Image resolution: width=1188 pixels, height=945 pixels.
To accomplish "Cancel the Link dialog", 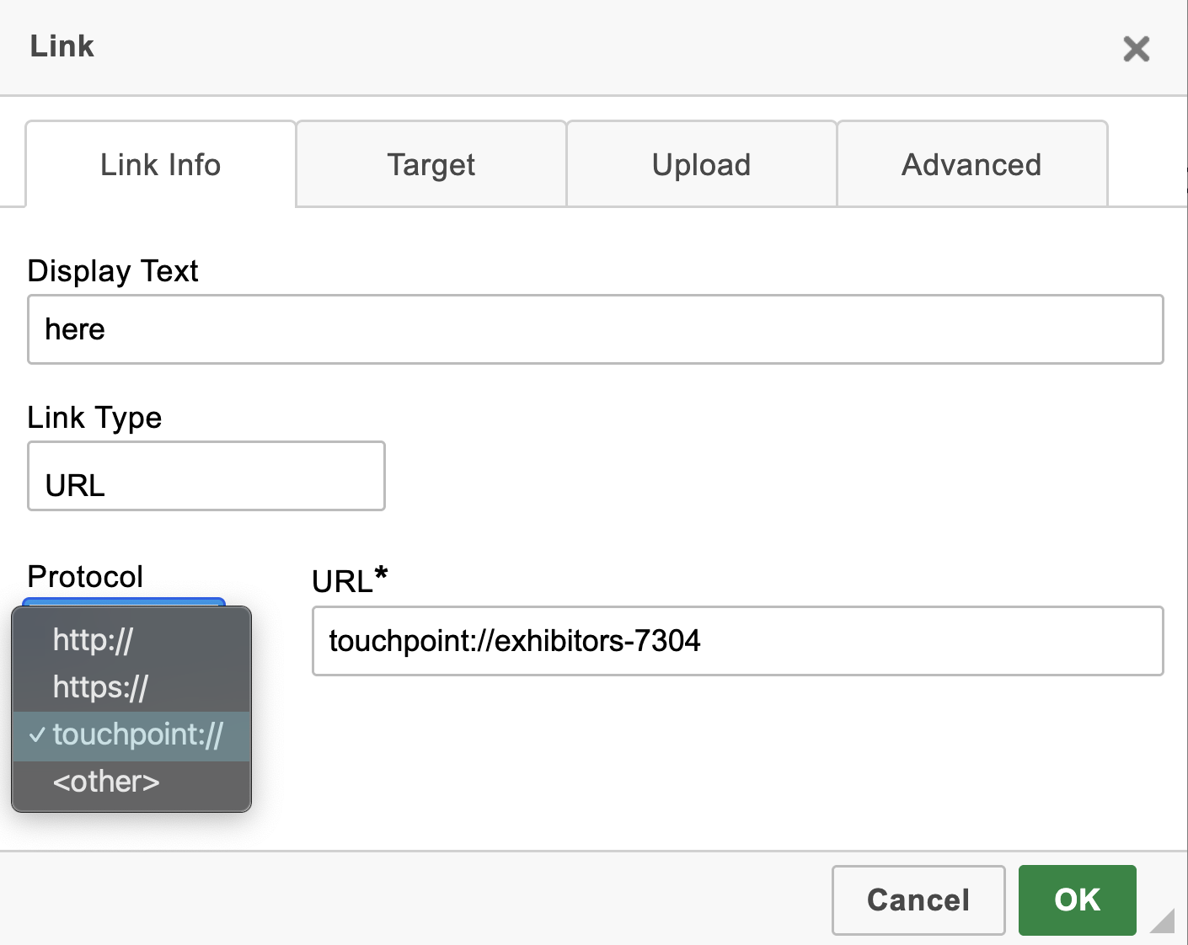I will point(918,900).
